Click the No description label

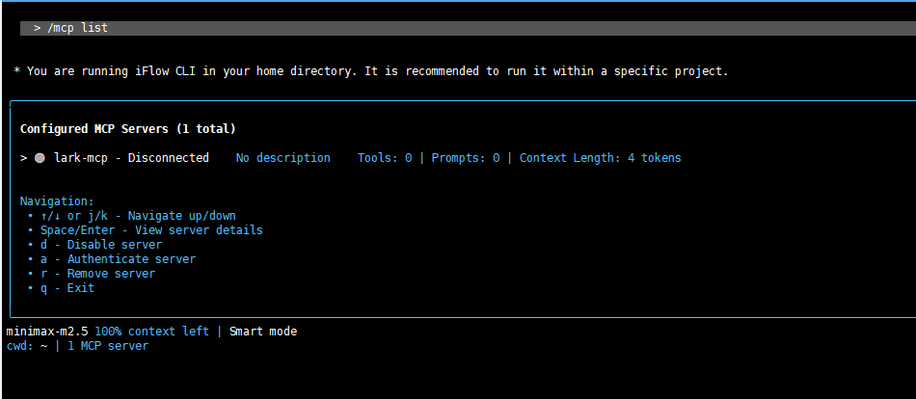(x=283, y=158)
